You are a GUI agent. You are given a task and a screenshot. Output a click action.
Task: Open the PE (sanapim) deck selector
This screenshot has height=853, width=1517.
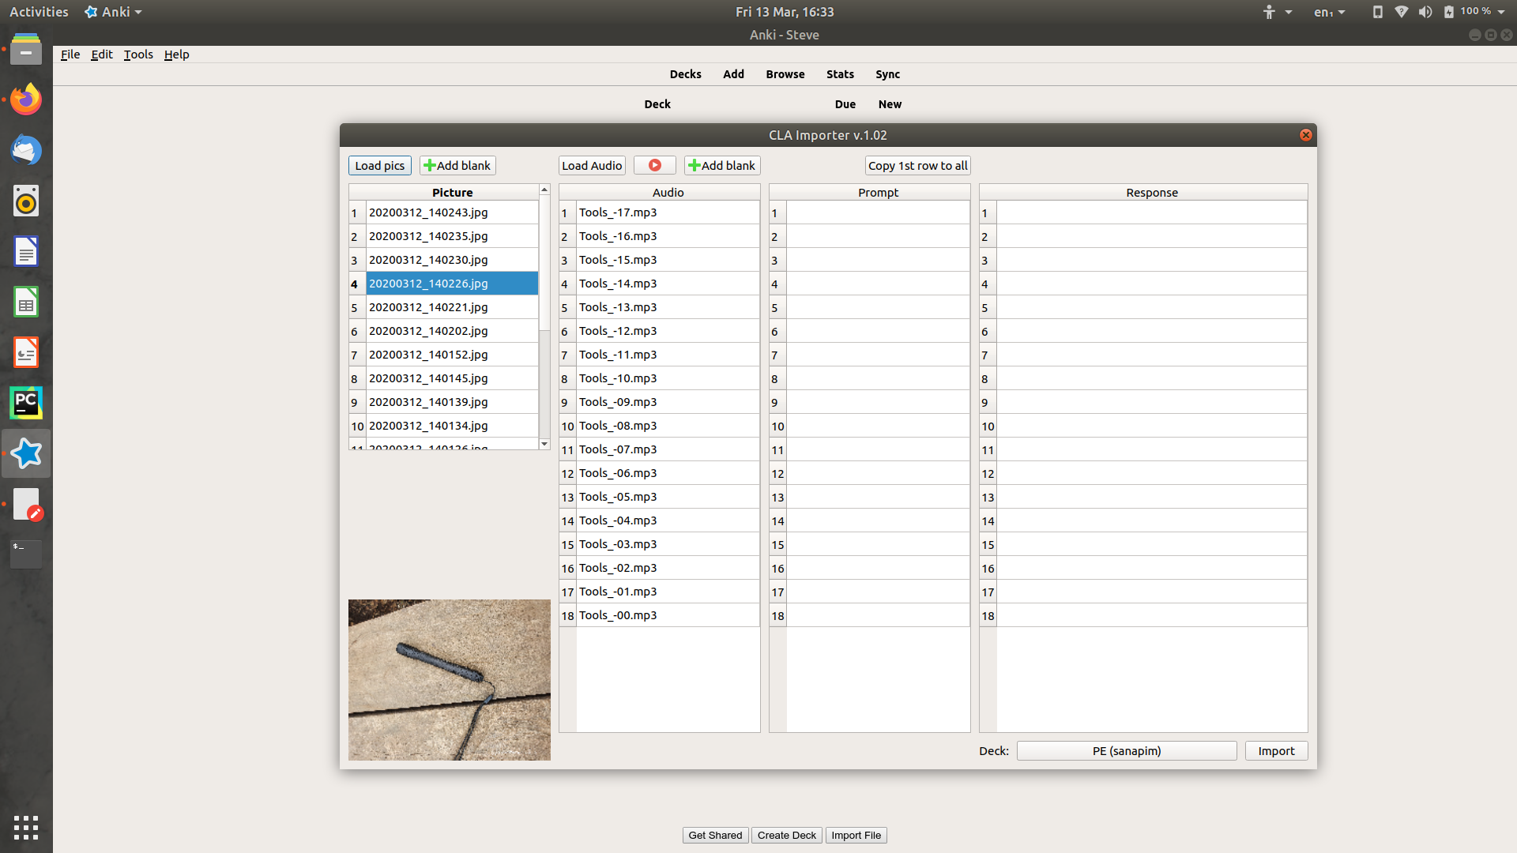coord(1126,750)
